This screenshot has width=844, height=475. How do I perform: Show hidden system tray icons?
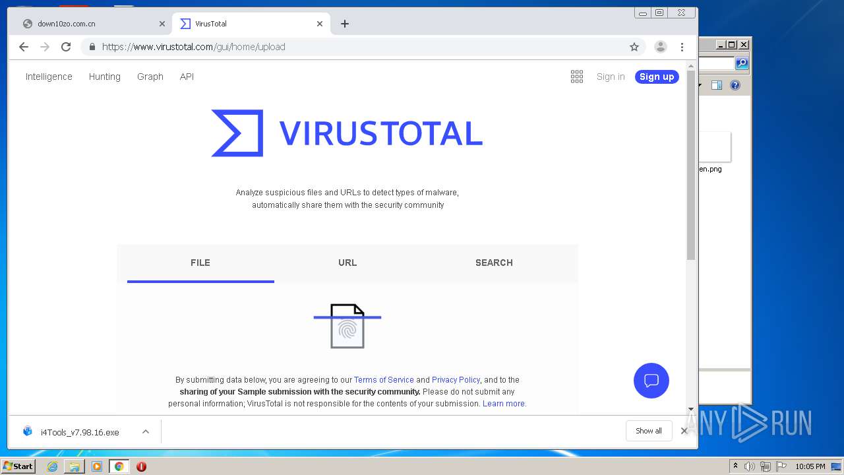coord(735,466)
